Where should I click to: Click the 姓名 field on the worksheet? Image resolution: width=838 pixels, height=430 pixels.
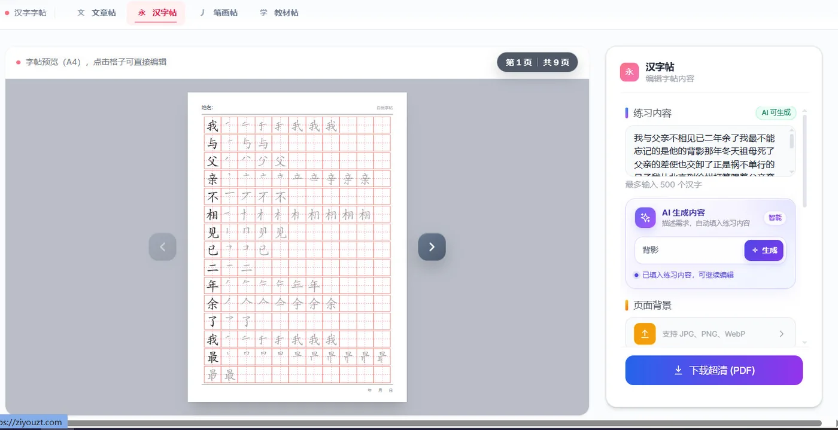pos(207,108)
